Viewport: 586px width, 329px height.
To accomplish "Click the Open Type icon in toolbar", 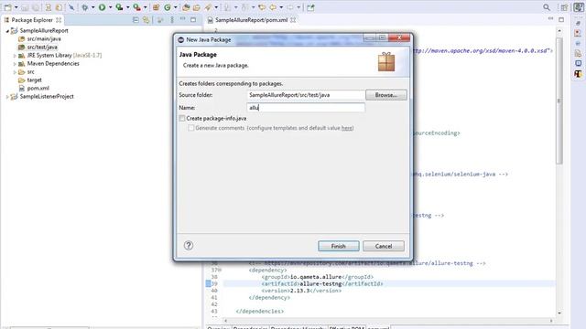I will tap(186, 7).
